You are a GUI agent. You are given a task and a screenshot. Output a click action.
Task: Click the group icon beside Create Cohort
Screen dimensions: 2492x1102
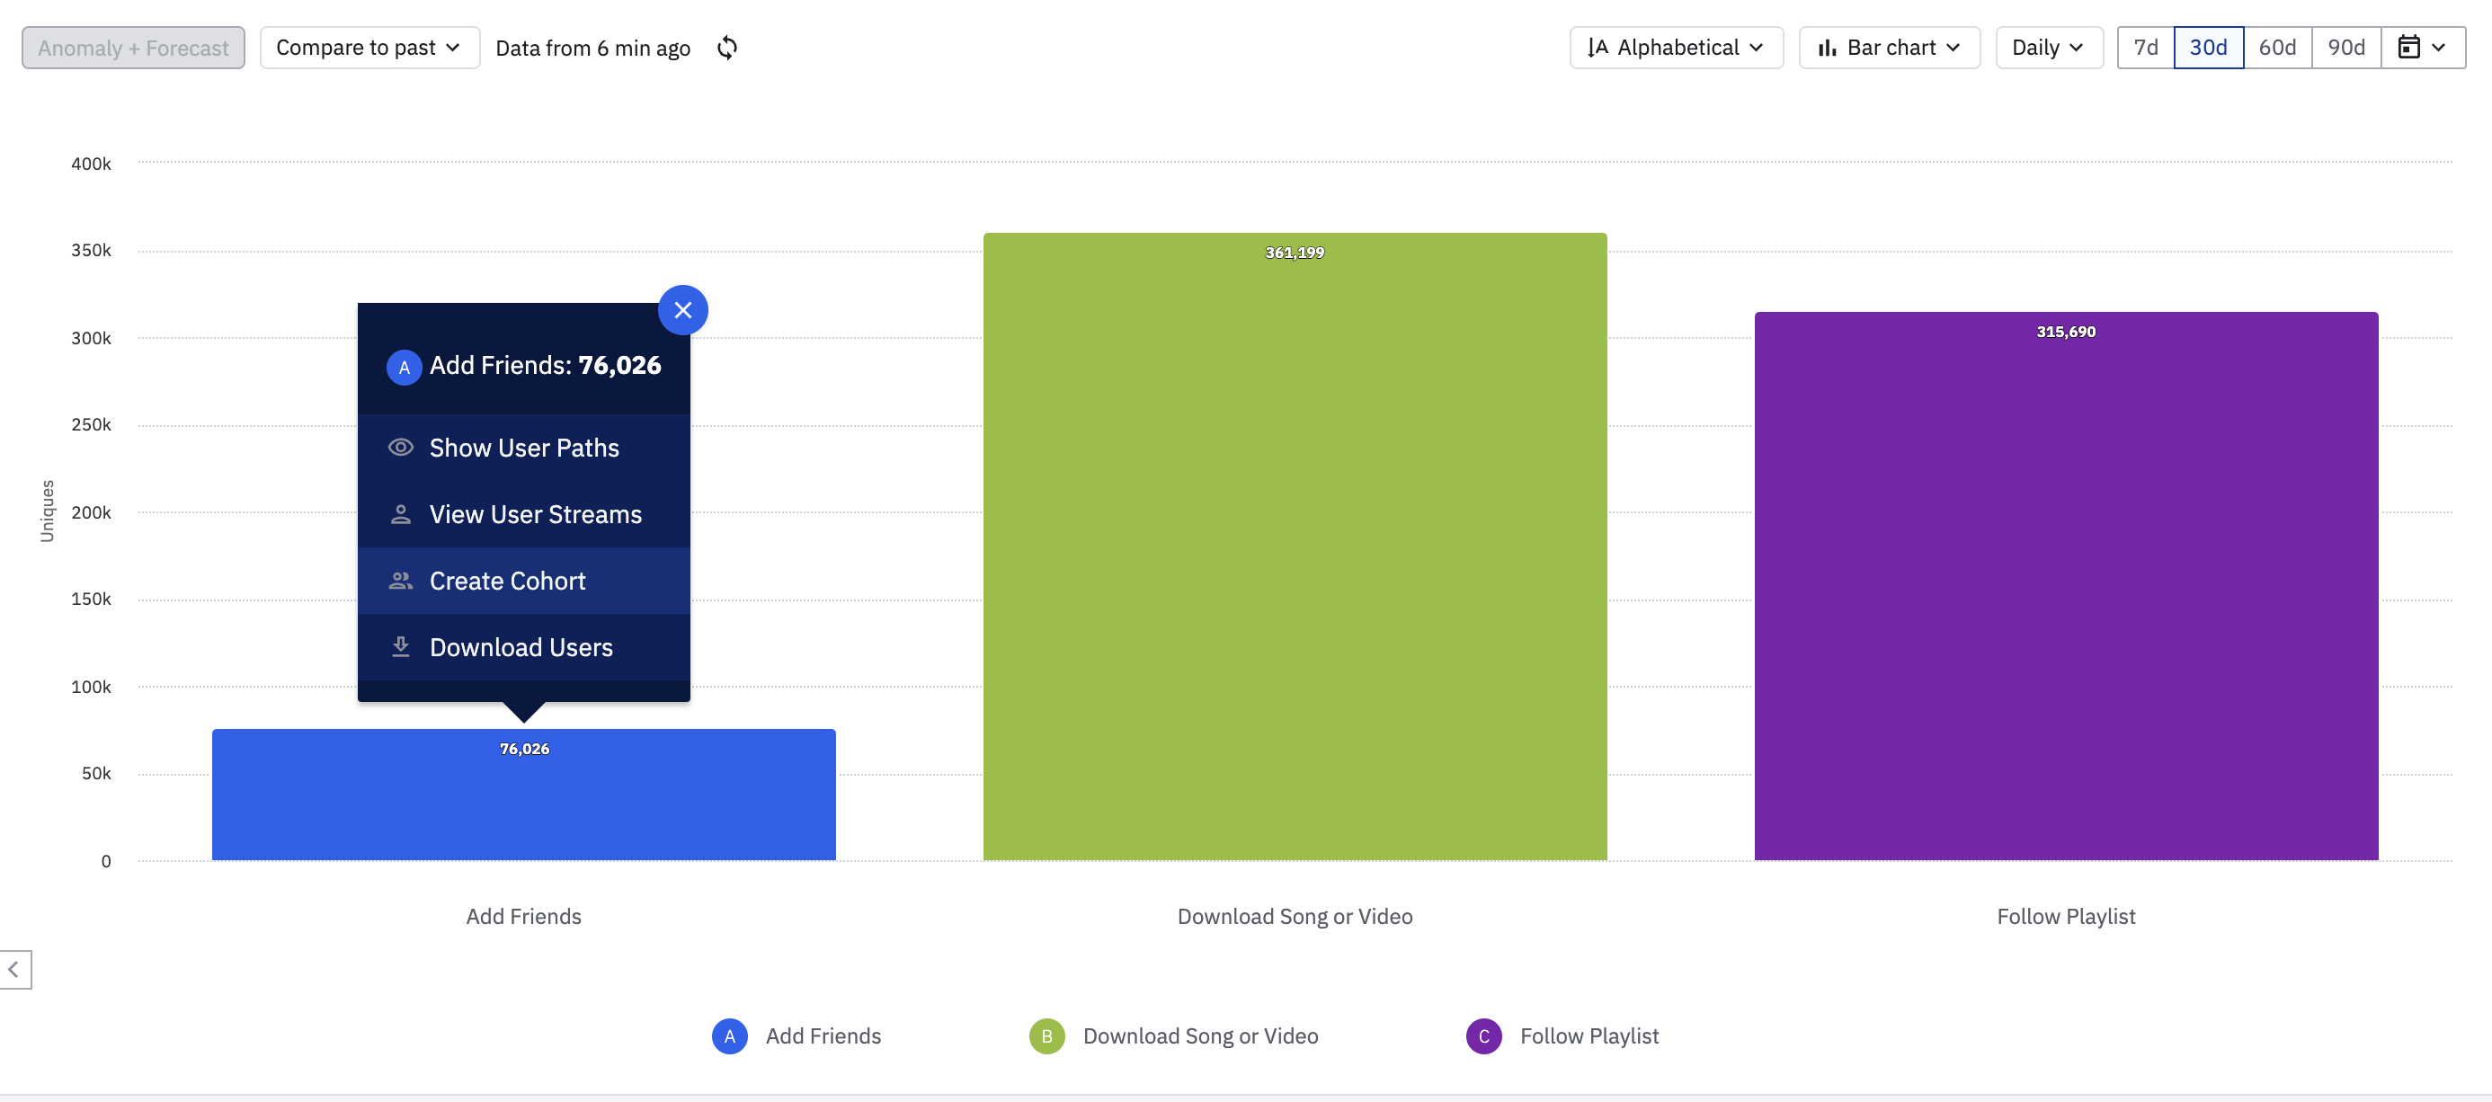401,581
